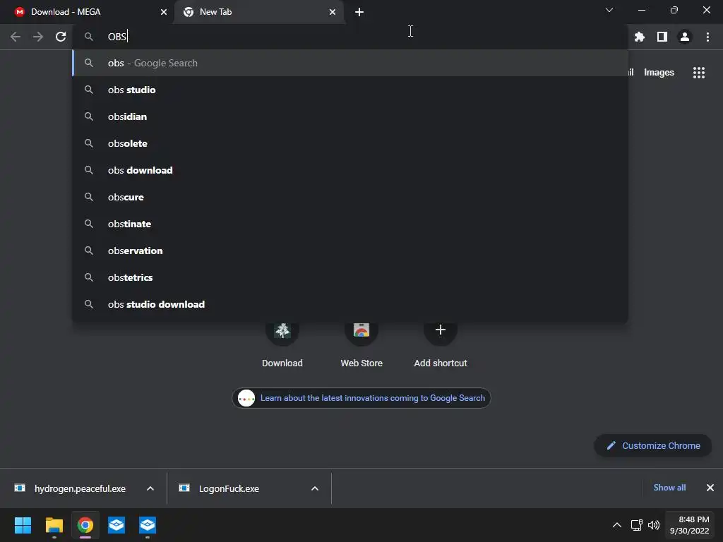
Task: Select the 'obstinate' suggestion
Action: coord(350,224)
